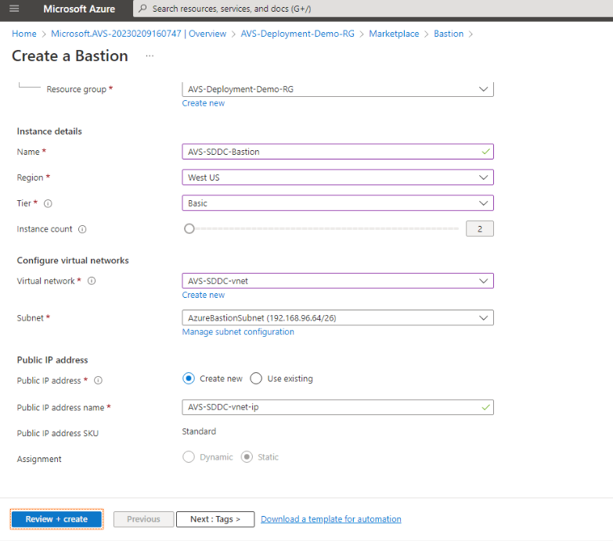The width and height of the screenshot is (613, 541).
Task: Select the Use existing public IP radio
Action: click(256, 378)
